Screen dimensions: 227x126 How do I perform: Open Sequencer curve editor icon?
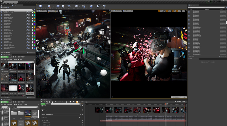[x=87, y=102]
